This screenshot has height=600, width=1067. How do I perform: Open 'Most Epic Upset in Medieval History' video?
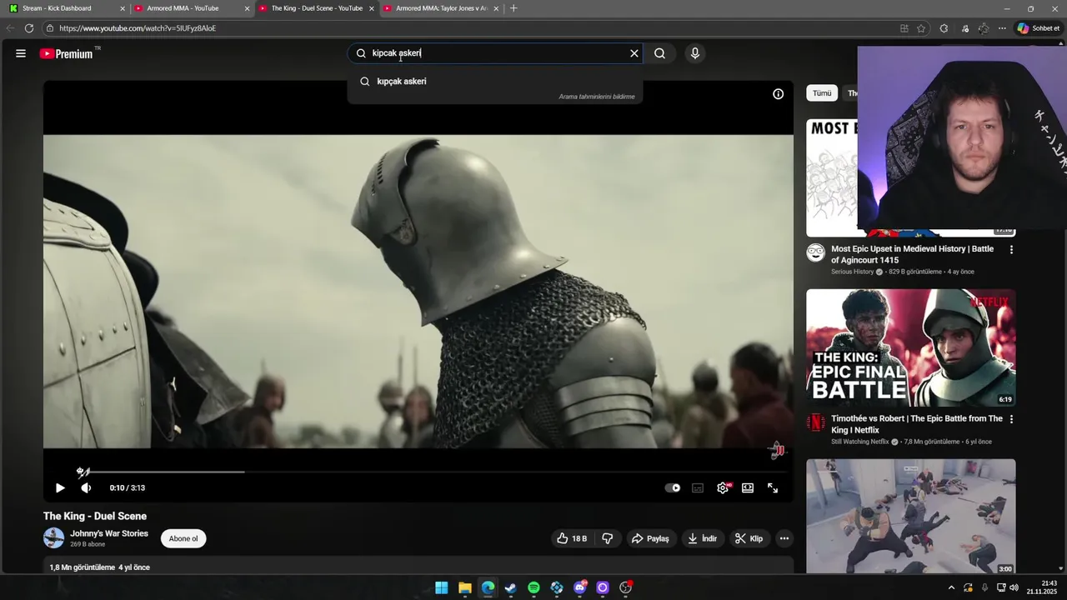(913, 254)
